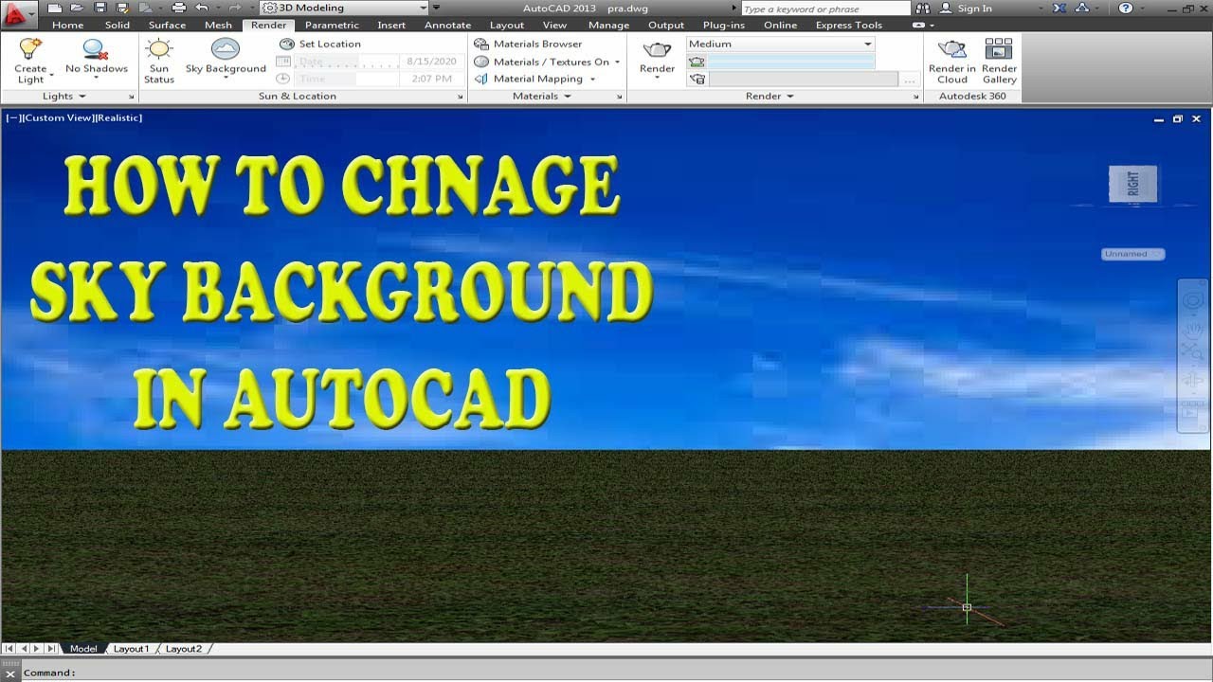Click the Save icon in quick access toolbar
1213x682 pixels.
(100, 8)
